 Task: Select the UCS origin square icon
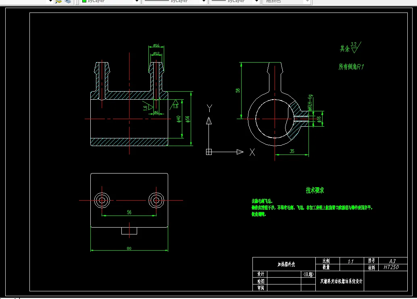pos(209,152)
